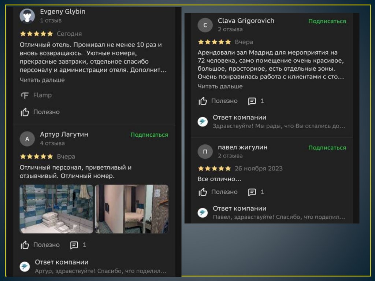The image size is (375, 281).
Task: Click company logo beside reply to Clava
Action: pyautogui.click(x=203, y=122)
